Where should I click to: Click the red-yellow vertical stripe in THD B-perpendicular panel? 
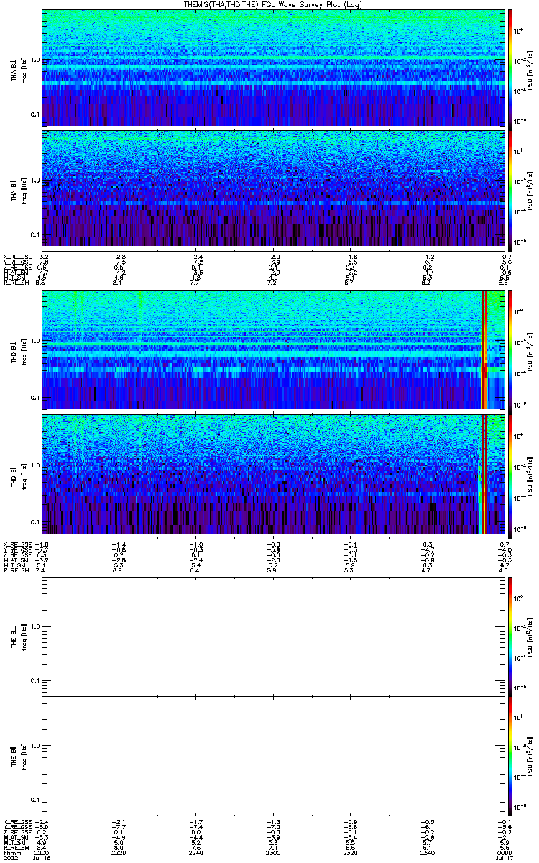click(484, 350)
